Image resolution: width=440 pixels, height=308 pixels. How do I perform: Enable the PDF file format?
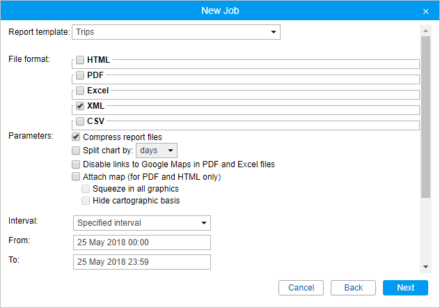80,75
